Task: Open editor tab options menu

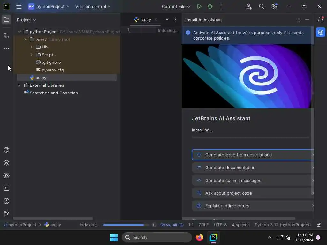Action: tap(175, 19)
